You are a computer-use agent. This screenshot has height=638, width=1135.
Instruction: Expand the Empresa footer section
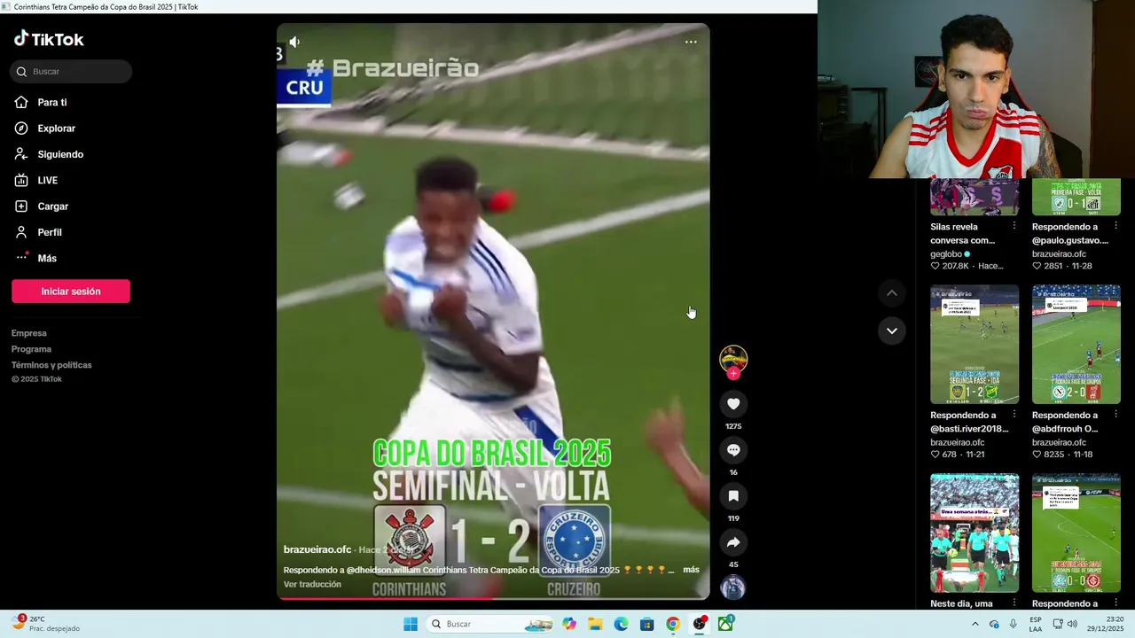click(x=29, y=333)
